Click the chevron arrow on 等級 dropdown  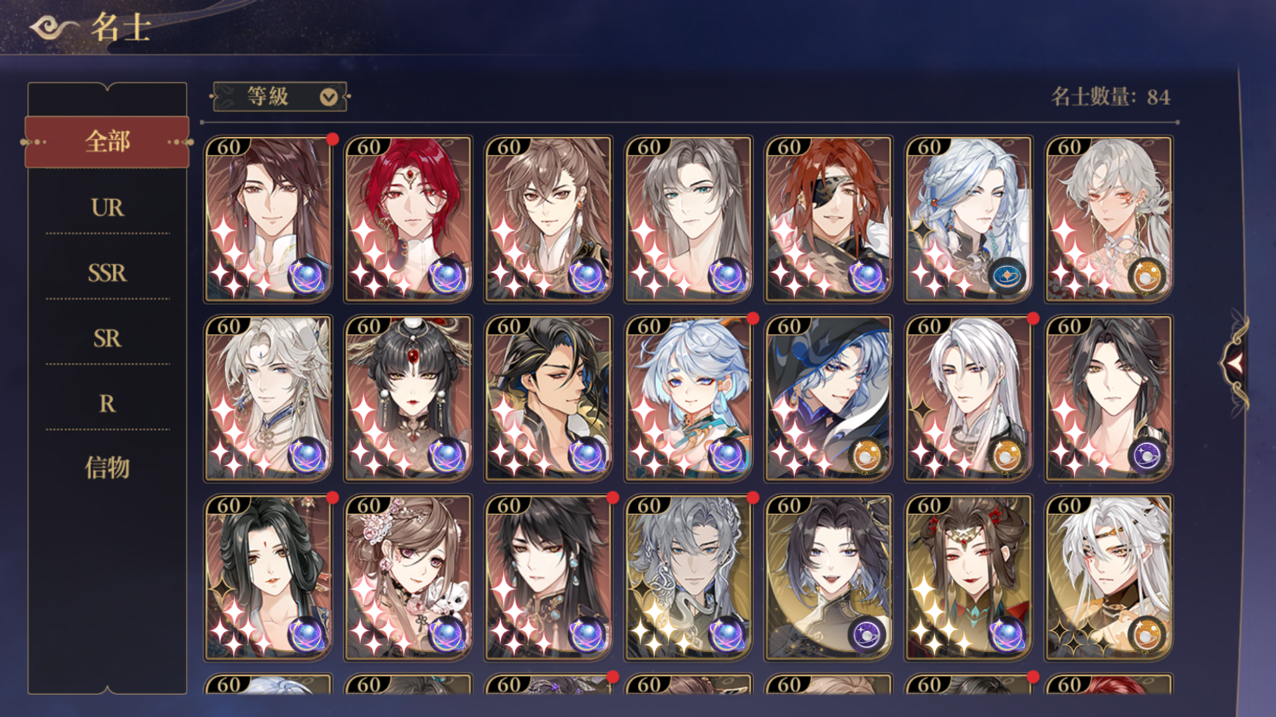[328, 98]
